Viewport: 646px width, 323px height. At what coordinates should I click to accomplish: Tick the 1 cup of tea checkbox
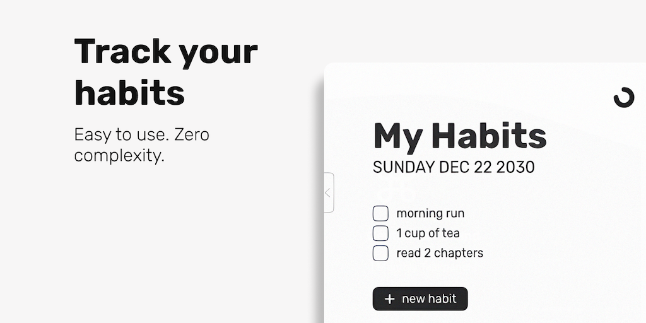(380, 233)
